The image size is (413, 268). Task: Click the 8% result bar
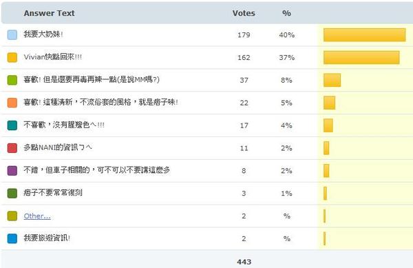(332, 80)
